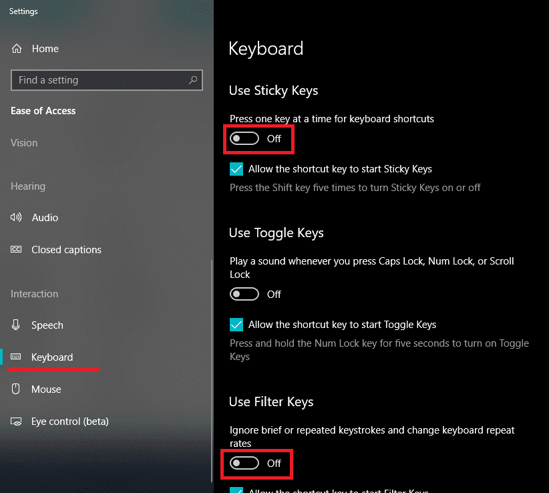Open the Vision settings section
Image resolution: width=549 pixels, height=493 pixels.
click(x=24, y=142)
